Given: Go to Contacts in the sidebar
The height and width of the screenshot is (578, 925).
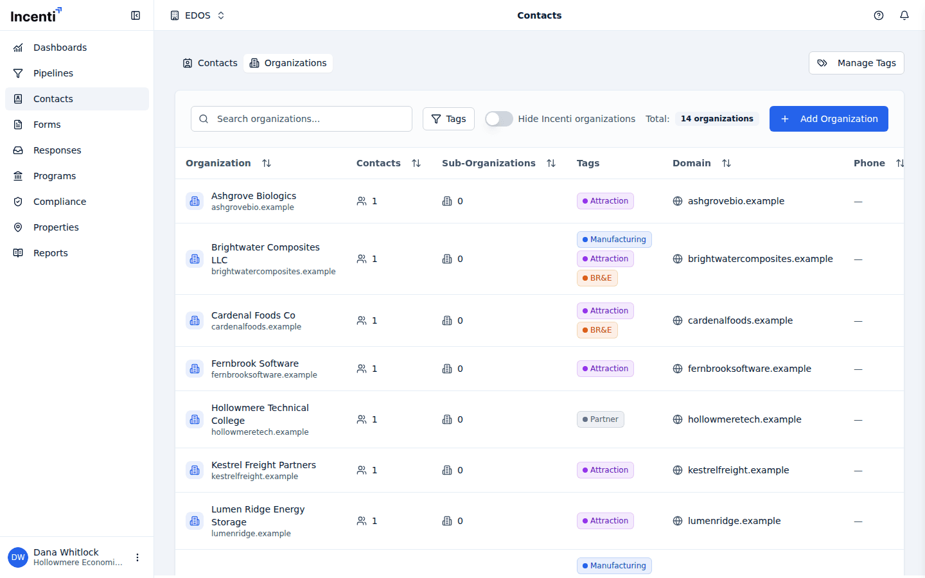Looking at the screenshot, I should 77,99.
